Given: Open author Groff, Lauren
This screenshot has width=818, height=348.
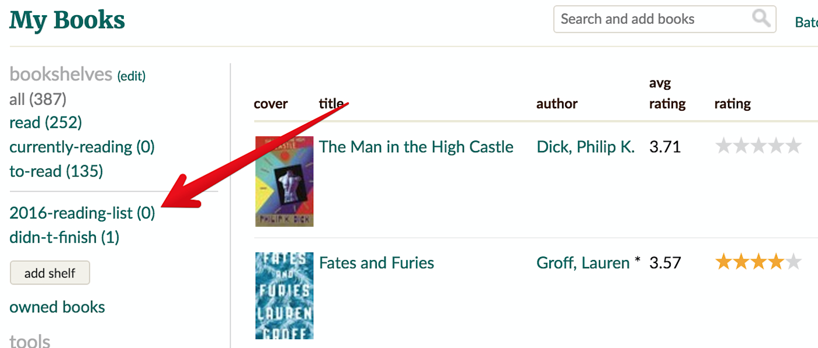Looking at the screenshot, I should 583,263.
